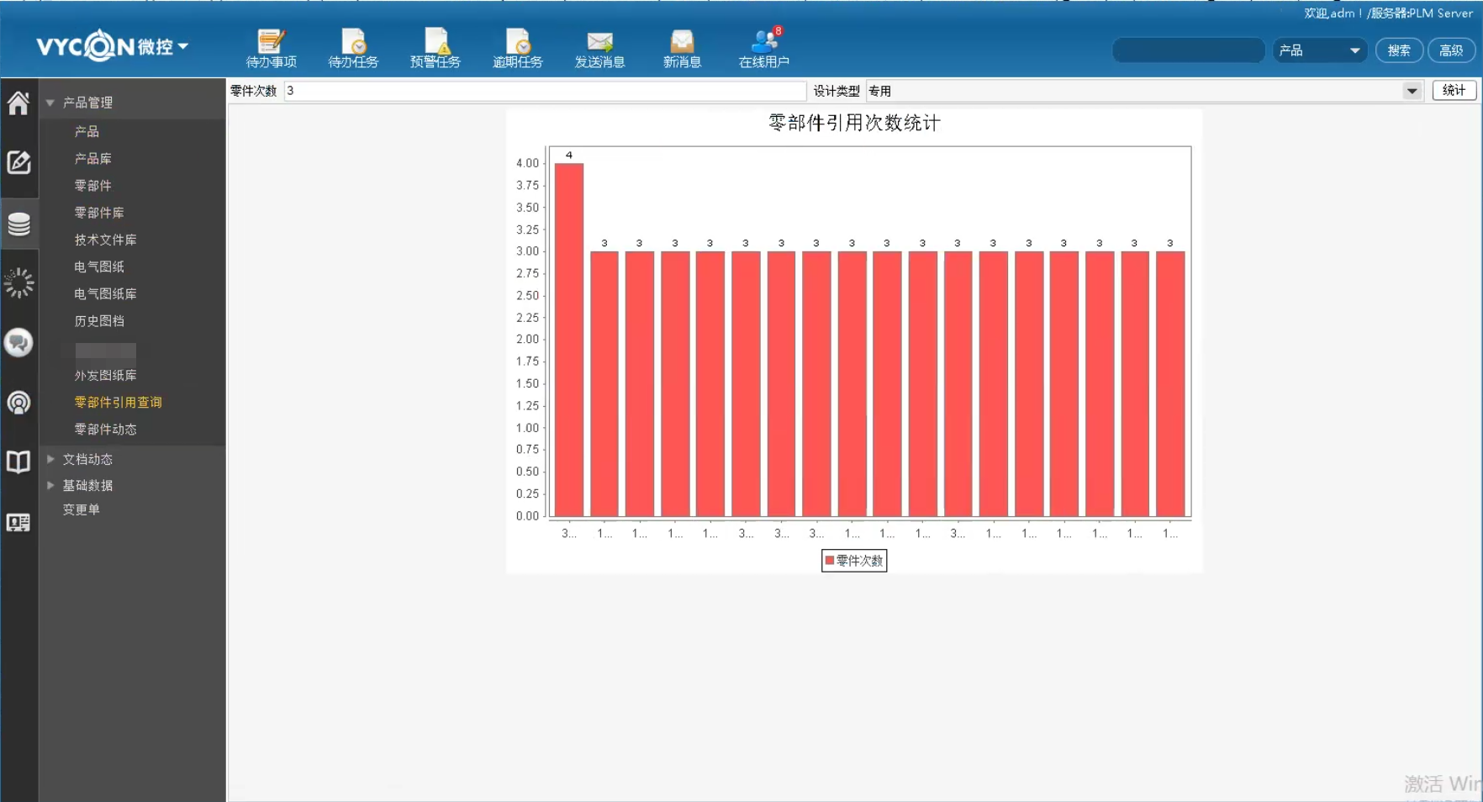Image resolution: width=1483 pixels, height=802 pixels.
Task: Expand the 基础数据 tree node
Action: coord(50,485)
